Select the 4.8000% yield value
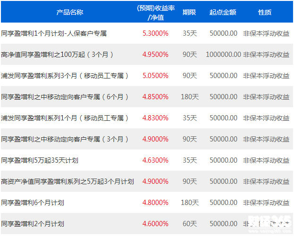 coord(155,203)
